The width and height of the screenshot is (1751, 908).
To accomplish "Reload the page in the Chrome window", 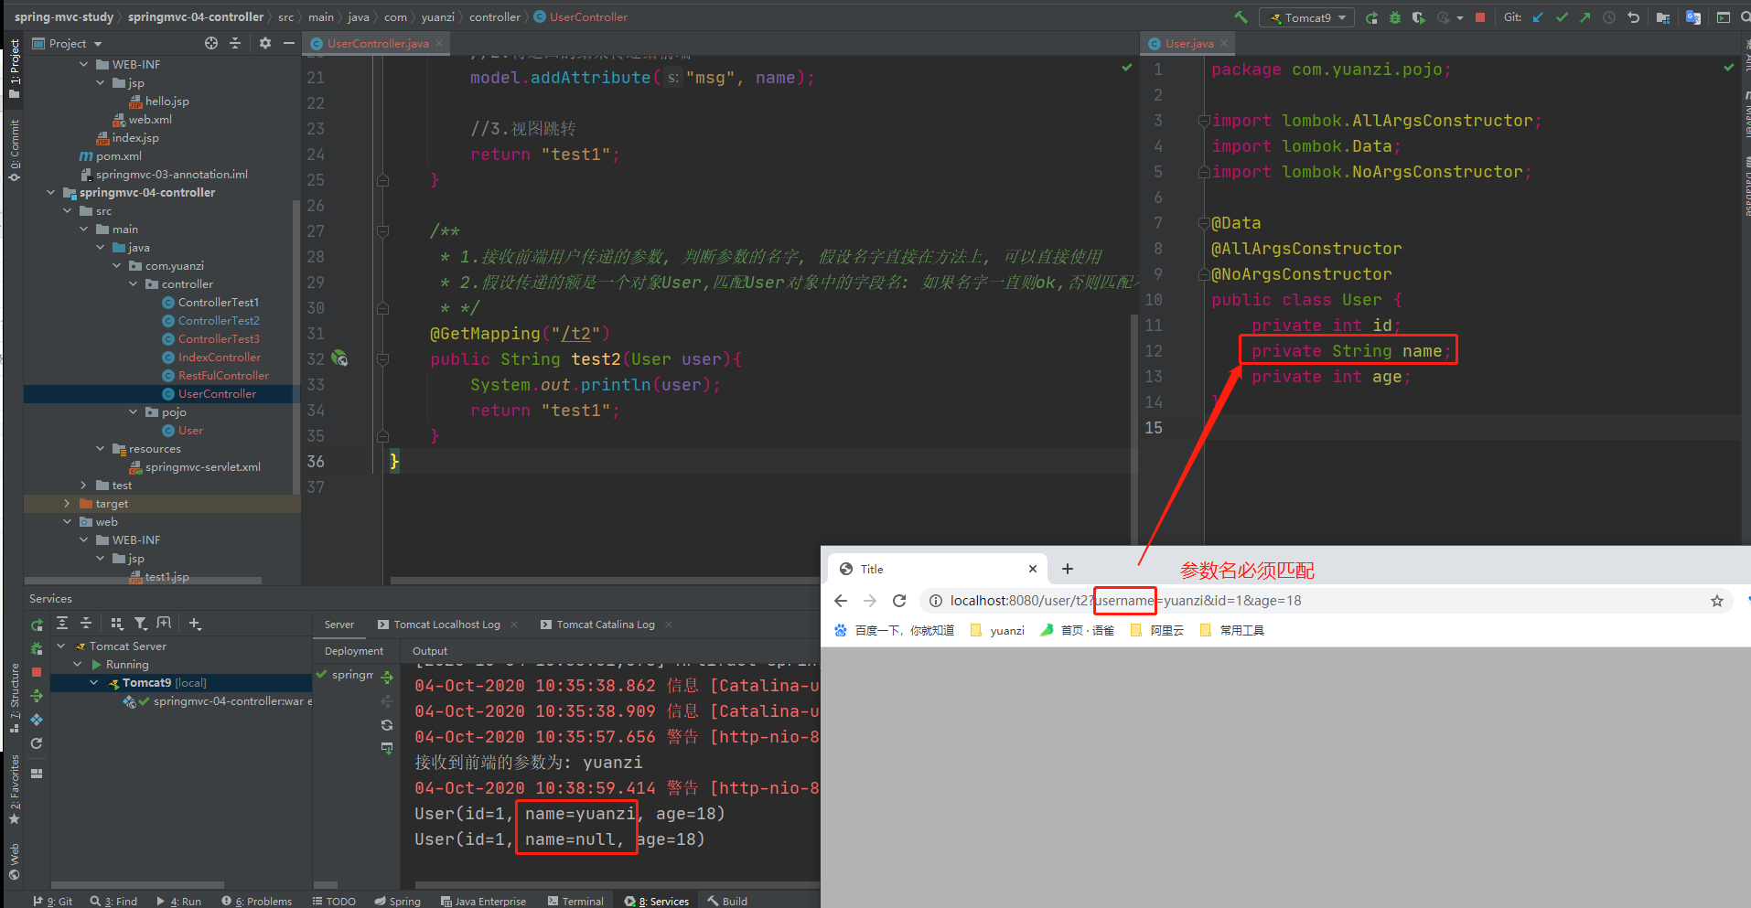I will (x=899, y=601).
